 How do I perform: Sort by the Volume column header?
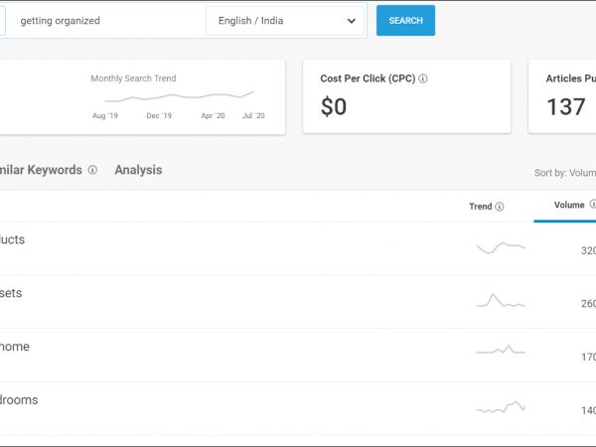[569, 206]
